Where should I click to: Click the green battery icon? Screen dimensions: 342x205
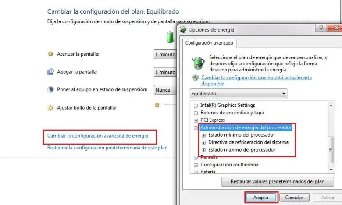point(170,37)
